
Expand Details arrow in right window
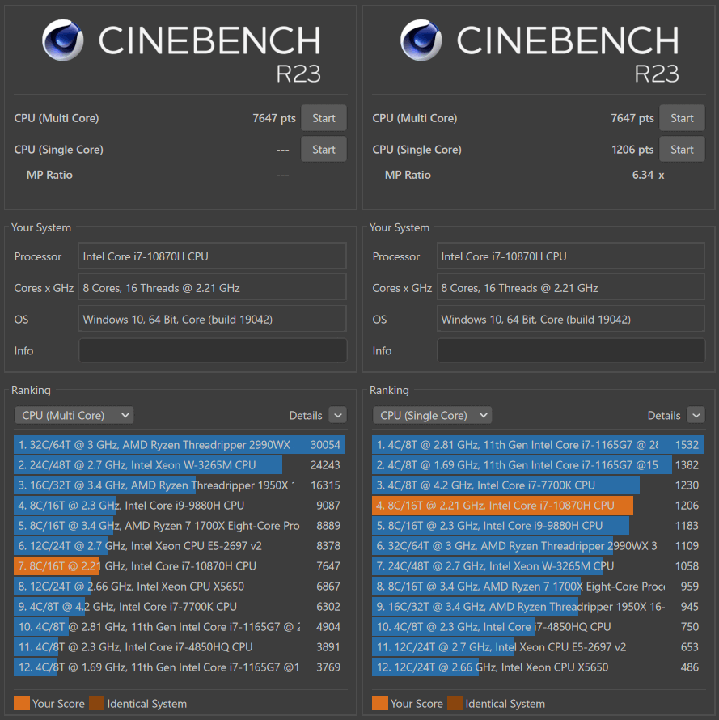click(x=696, y=415)
